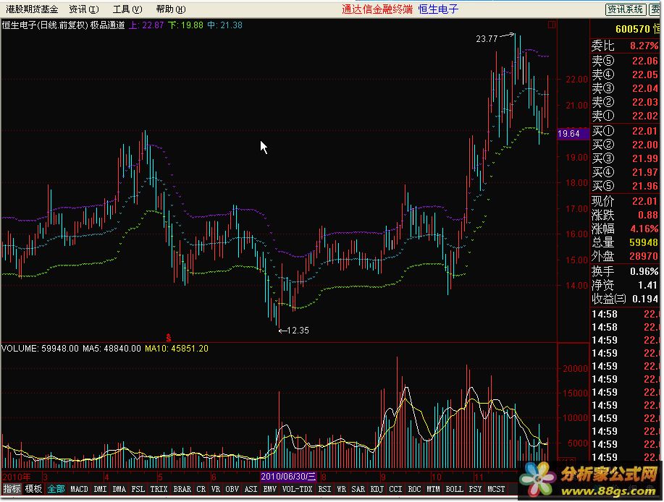The width and height of the screenshot is (664, 502).
Task: Switch to the DMA indicator
Action: [x=119, y=489]
